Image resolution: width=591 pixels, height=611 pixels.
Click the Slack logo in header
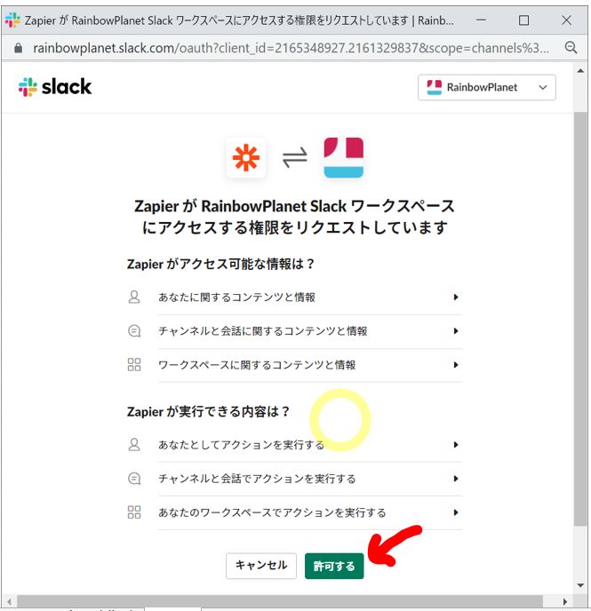pos(55,86)
